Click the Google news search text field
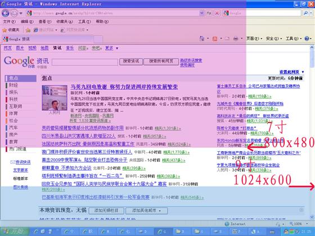 (85, 62)
